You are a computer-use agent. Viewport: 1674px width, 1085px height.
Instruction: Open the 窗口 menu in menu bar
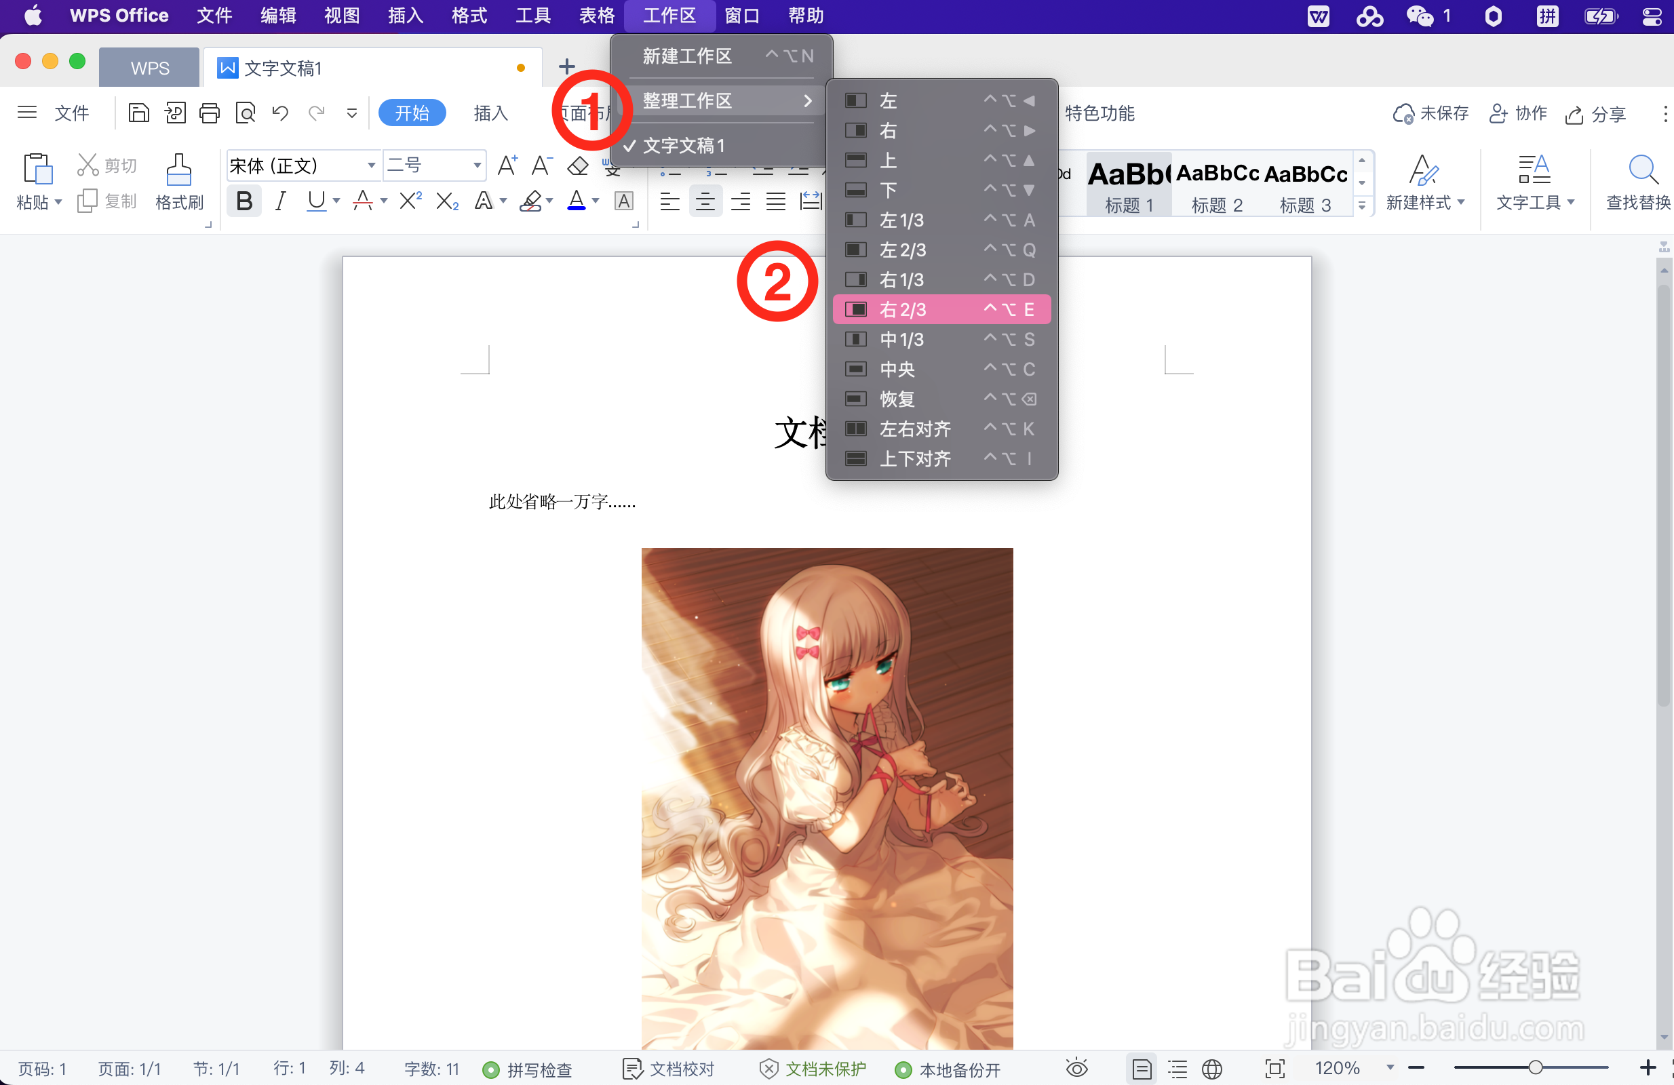point(742,16)
